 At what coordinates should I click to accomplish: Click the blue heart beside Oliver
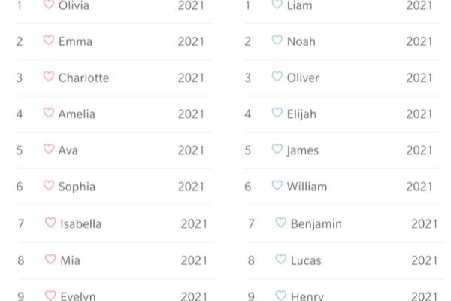[x=277, y=77]
